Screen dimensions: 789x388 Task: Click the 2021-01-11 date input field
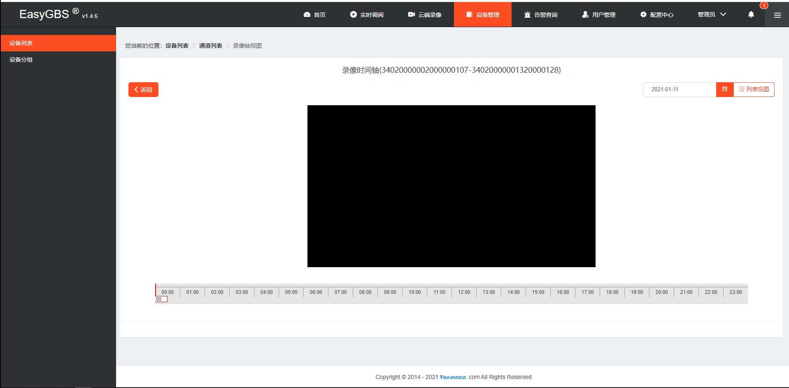679,90
